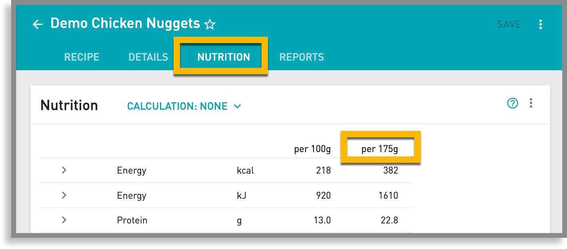This screenshot has width=567, height=249.
Task: Select the NUTRITION tab
Action: pyautogui.click(x=223, y=57)
